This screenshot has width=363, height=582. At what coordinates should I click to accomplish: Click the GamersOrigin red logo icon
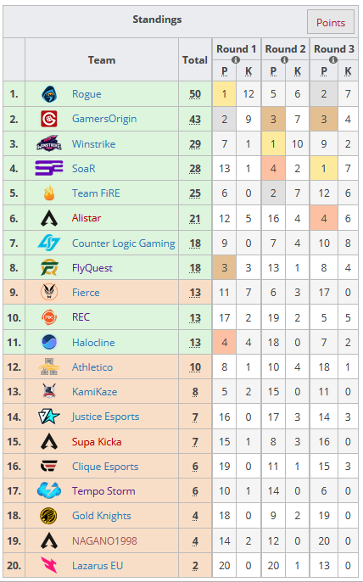(x=49, y=119)
